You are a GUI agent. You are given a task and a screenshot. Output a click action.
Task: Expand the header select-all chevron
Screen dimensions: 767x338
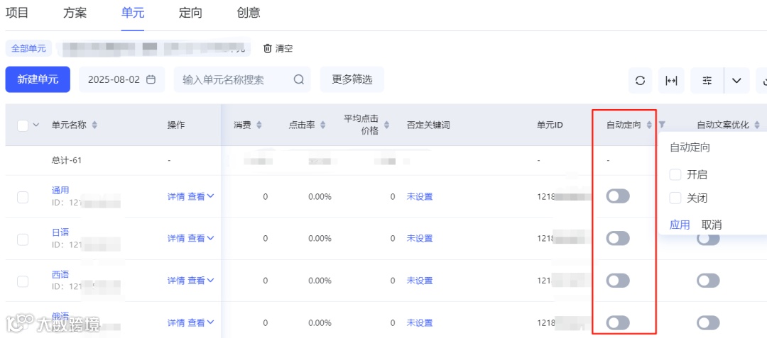pos(36,125)
